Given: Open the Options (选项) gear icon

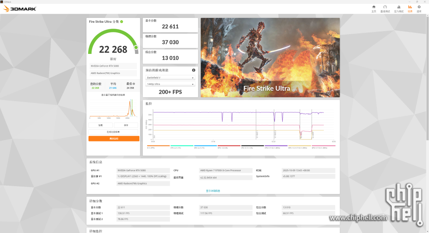Looking at the screenshot, I should [x=419, y=8].
